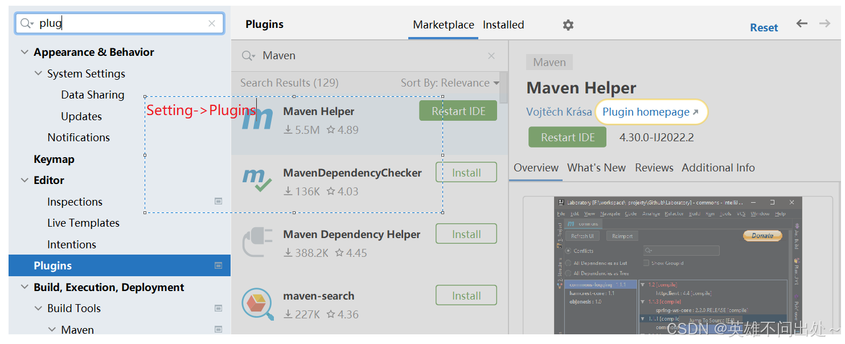
Task: Select Live Templates settings
Action: pos(83,223)
